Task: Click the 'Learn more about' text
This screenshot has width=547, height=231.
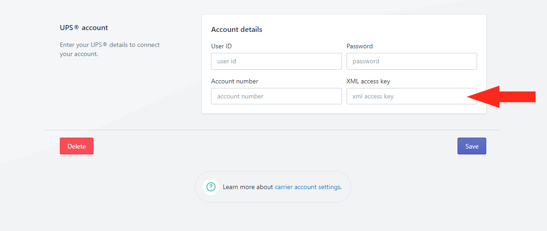Action: click(x=247, y=187)
